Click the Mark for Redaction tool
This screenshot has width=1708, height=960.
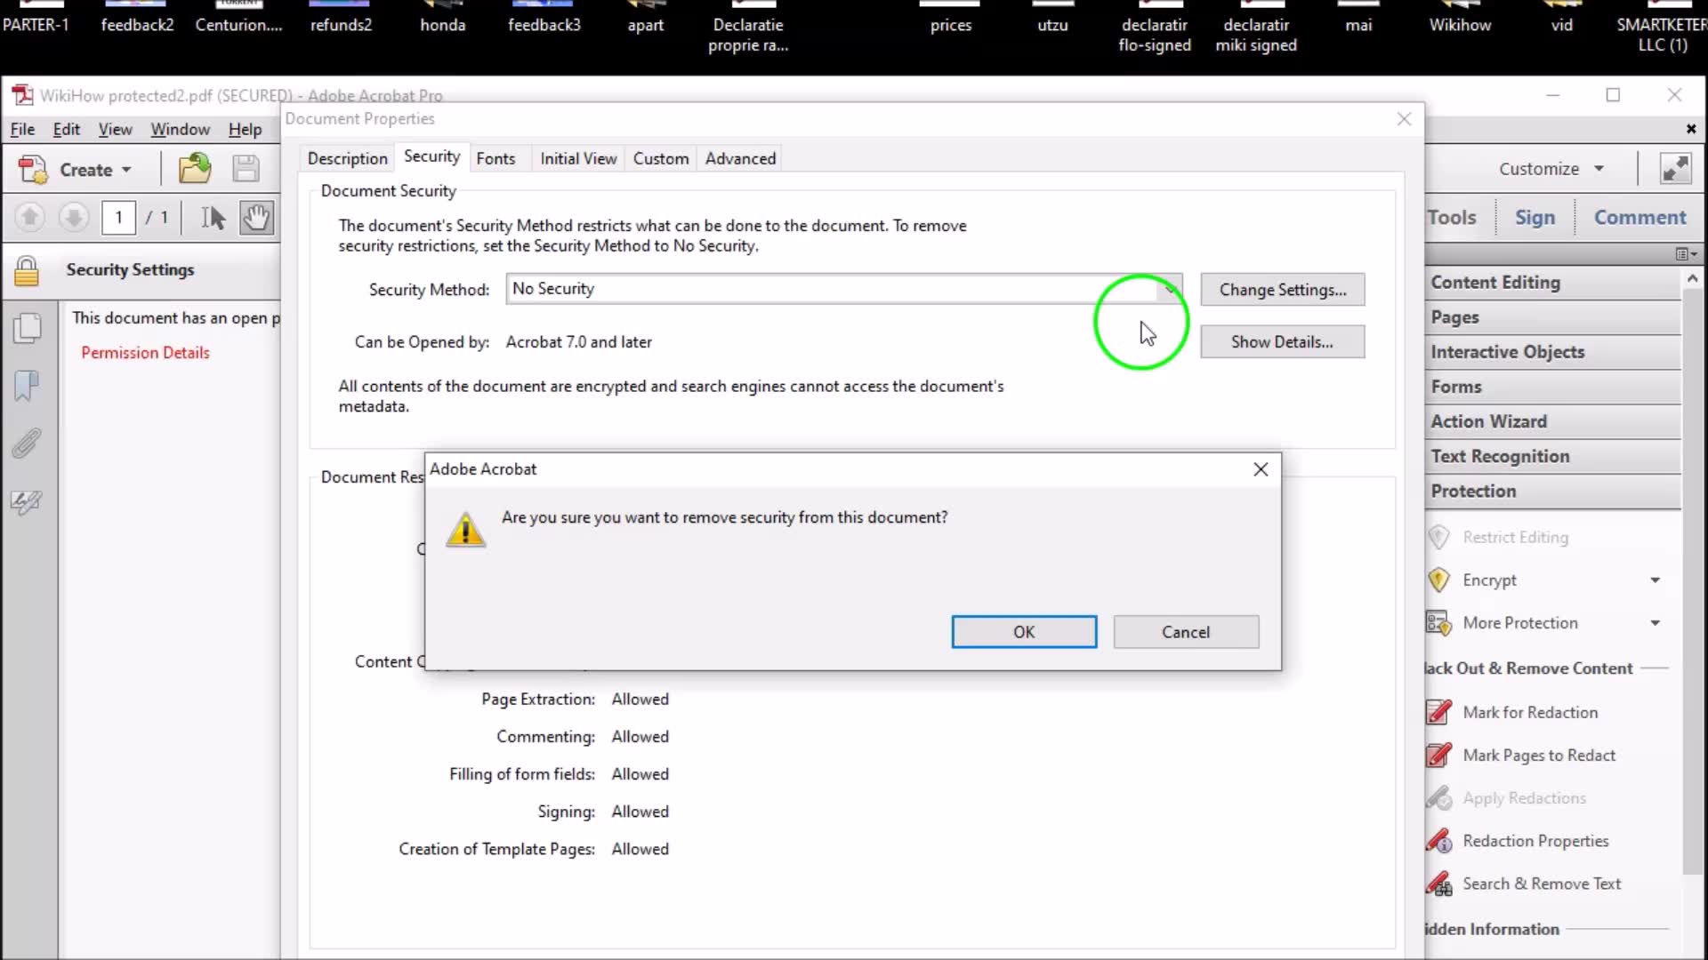pos(1530,712)
